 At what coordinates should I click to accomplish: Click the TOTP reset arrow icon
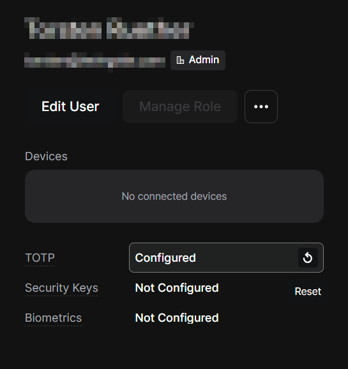tap(308, 257)
